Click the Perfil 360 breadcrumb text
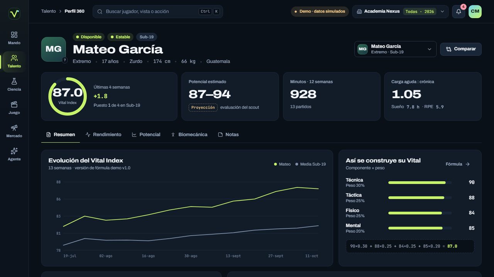This screenshot has height=277, width=494. [75, 11]
